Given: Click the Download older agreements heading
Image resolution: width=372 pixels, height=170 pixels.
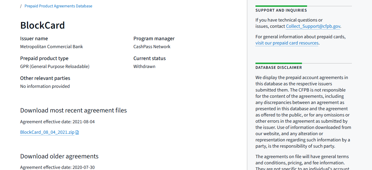Looking at the screenshot, I should 59,156.
